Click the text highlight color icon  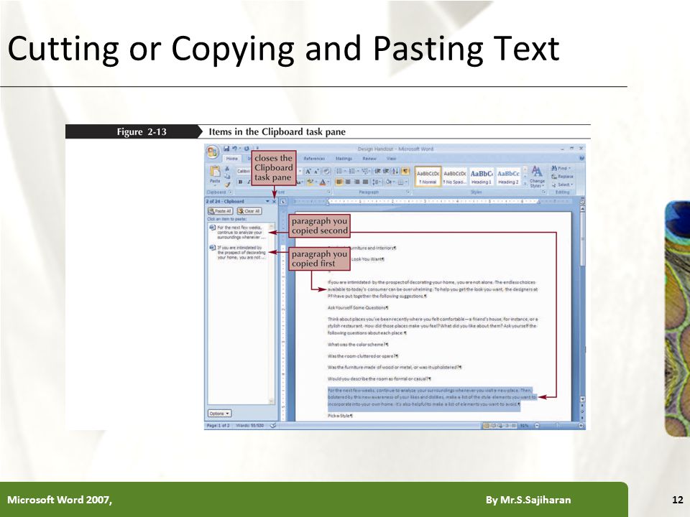click(x=310, y=182)
